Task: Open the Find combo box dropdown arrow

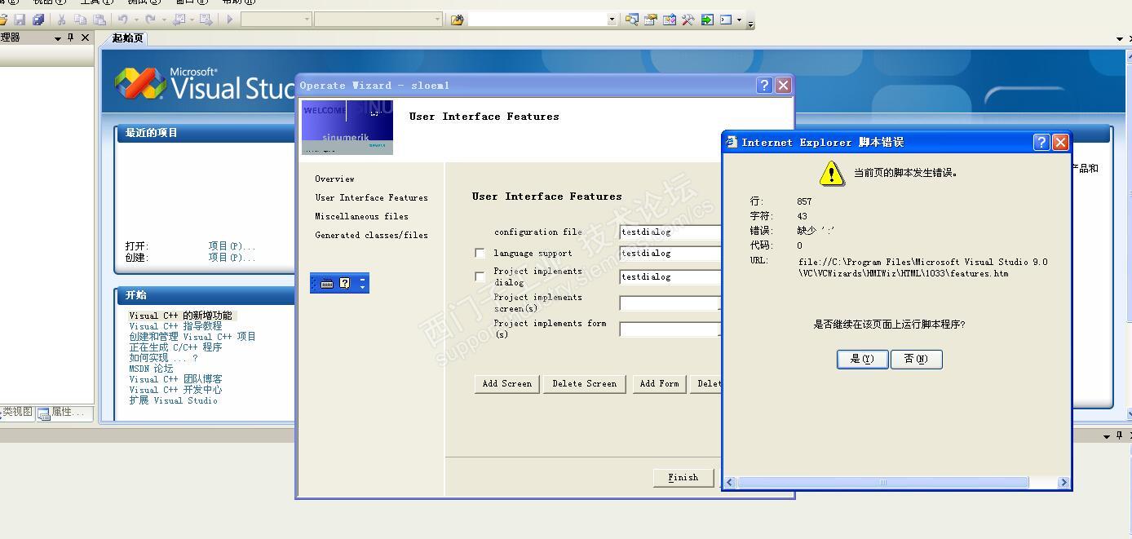Action: (612, 20)
